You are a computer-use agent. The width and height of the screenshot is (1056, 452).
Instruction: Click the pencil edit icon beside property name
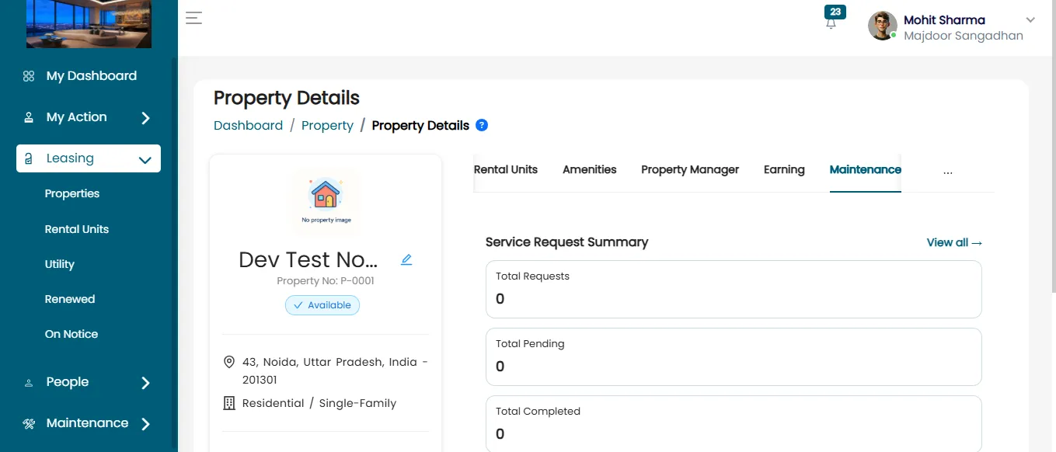click(406, 259)
